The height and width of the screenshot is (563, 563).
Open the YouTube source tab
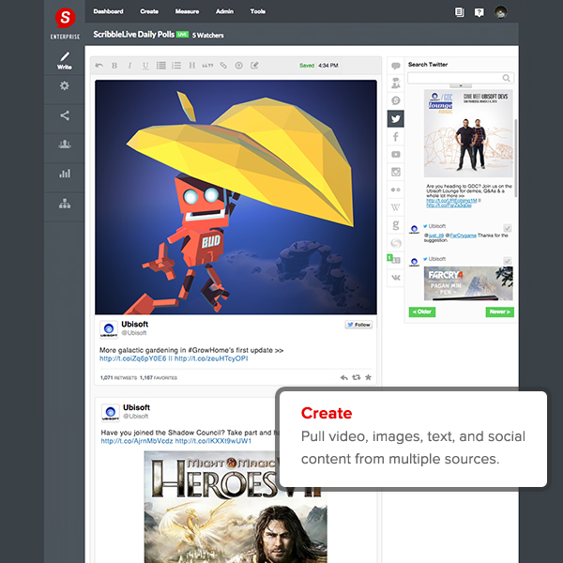click(396, 155)
